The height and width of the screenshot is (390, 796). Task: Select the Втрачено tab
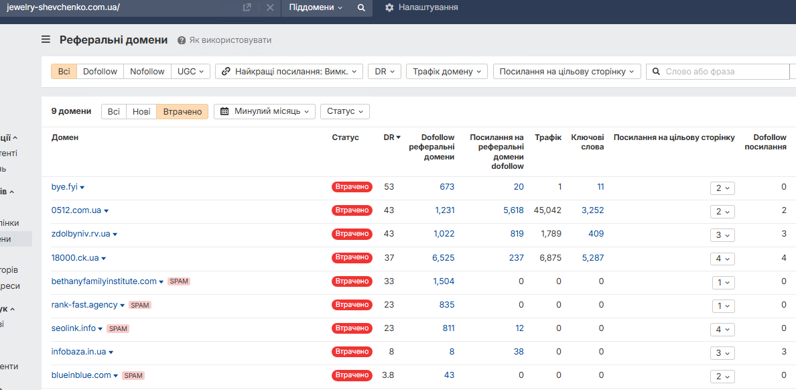182,111
